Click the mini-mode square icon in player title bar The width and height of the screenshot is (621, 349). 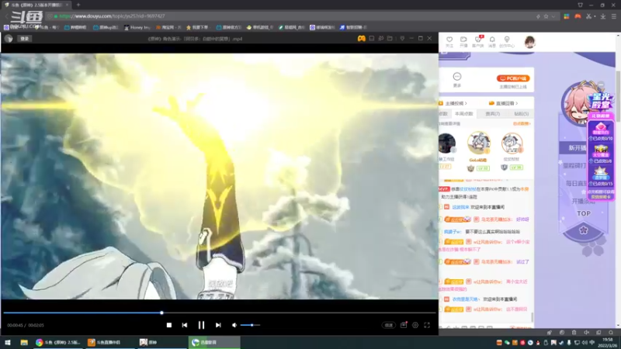pos(372,38)
